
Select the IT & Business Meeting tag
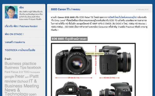pyautogui.click(x=22, y=84)
